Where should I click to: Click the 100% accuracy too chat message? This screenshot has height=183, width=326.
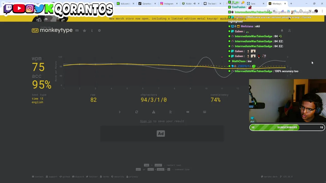click(x=263, y=71)
